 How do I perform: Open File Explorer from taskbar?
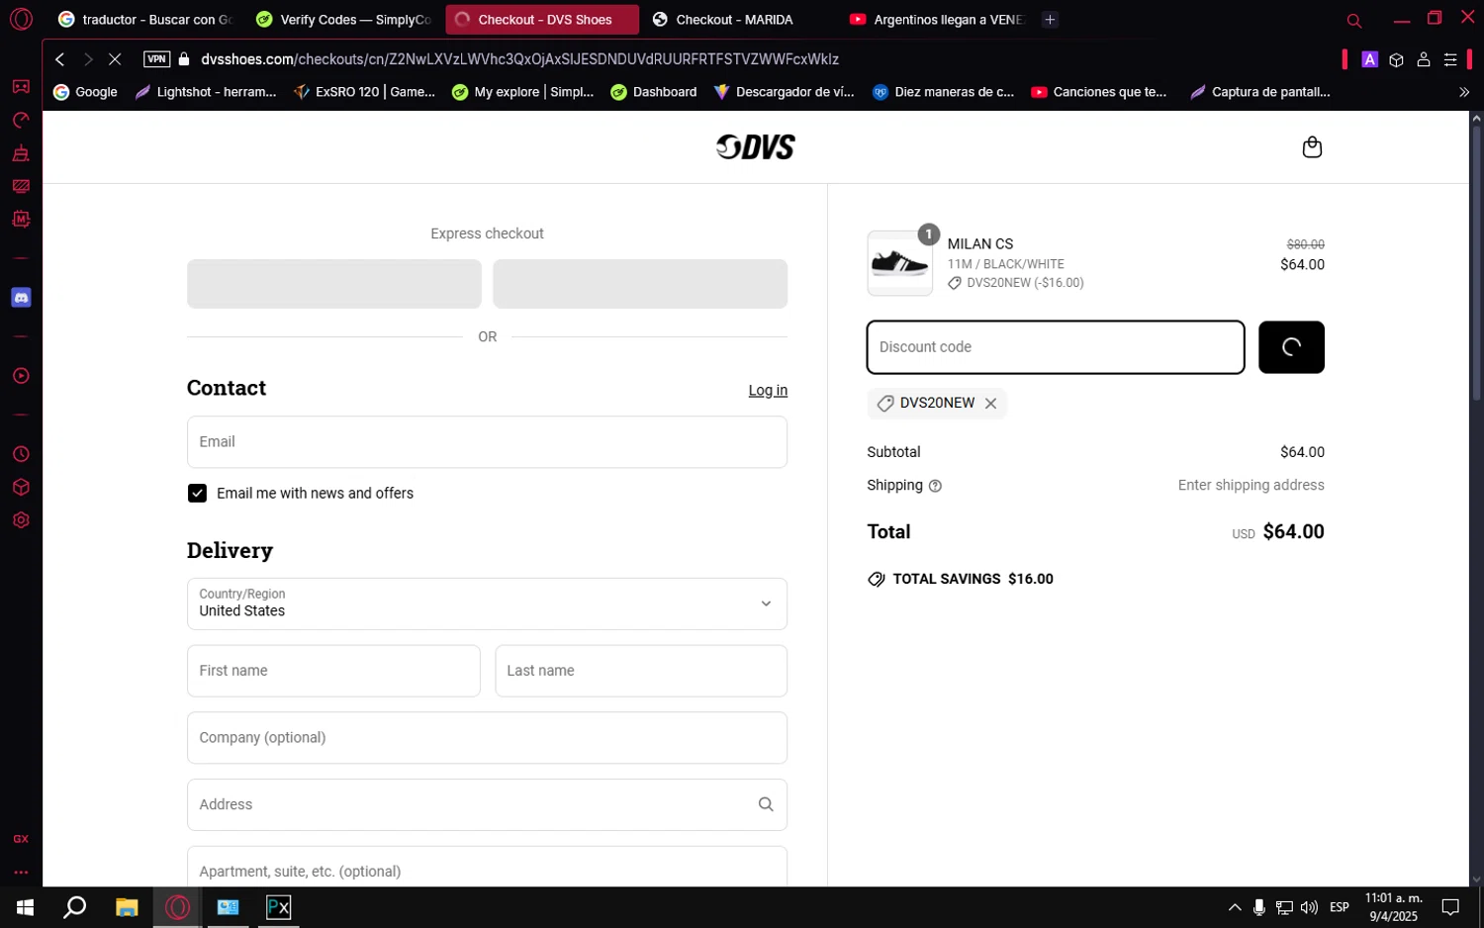[127, 907]
